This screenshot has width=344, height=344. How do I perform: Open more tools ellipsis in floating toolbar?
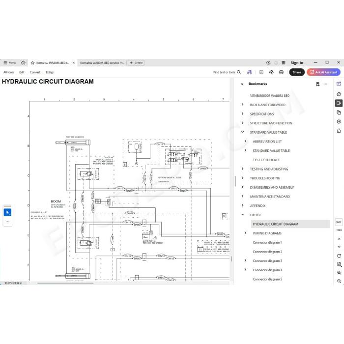7,222
